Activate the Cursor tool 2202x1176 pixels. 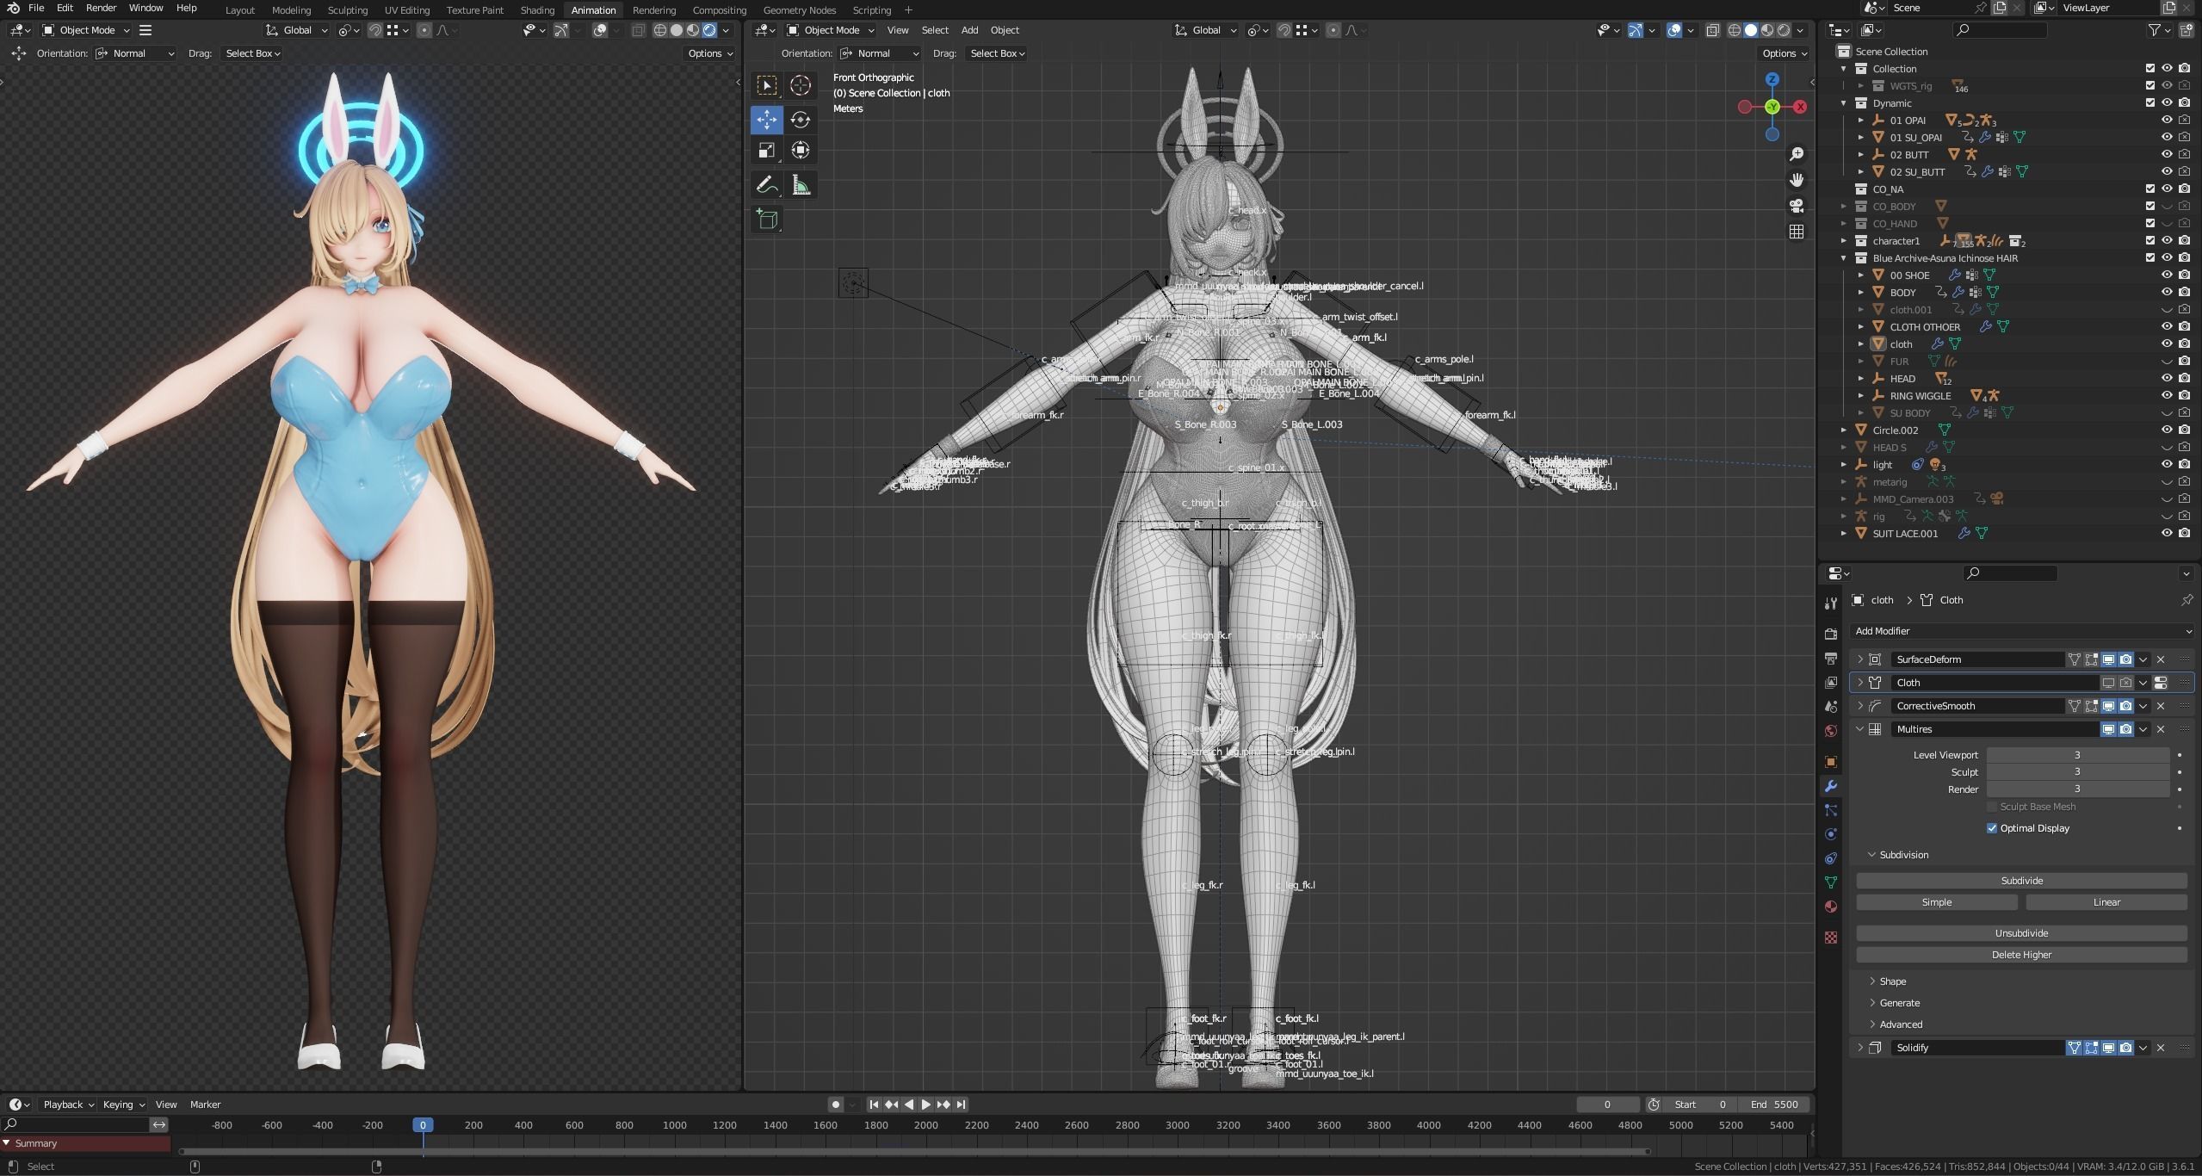(801, 85)
